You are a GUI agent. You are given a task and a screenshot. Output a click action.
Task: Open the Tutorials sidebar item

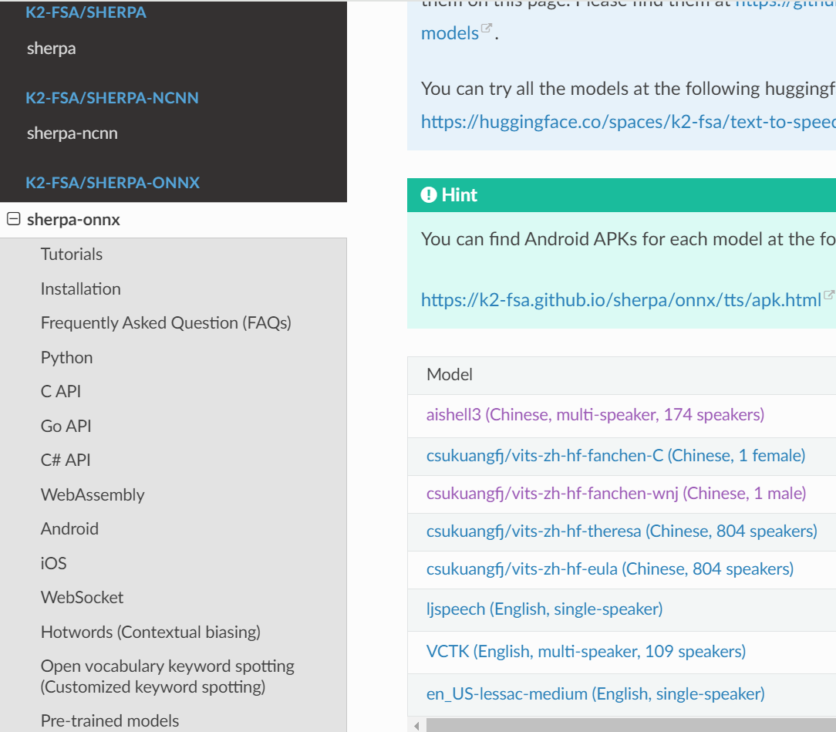click(x=72, y=255)
